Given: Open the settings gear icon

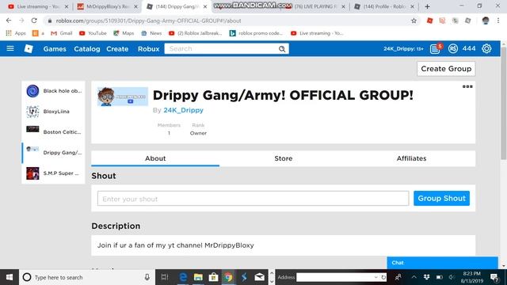Looking at the screenshot, I should pos(486,49).
